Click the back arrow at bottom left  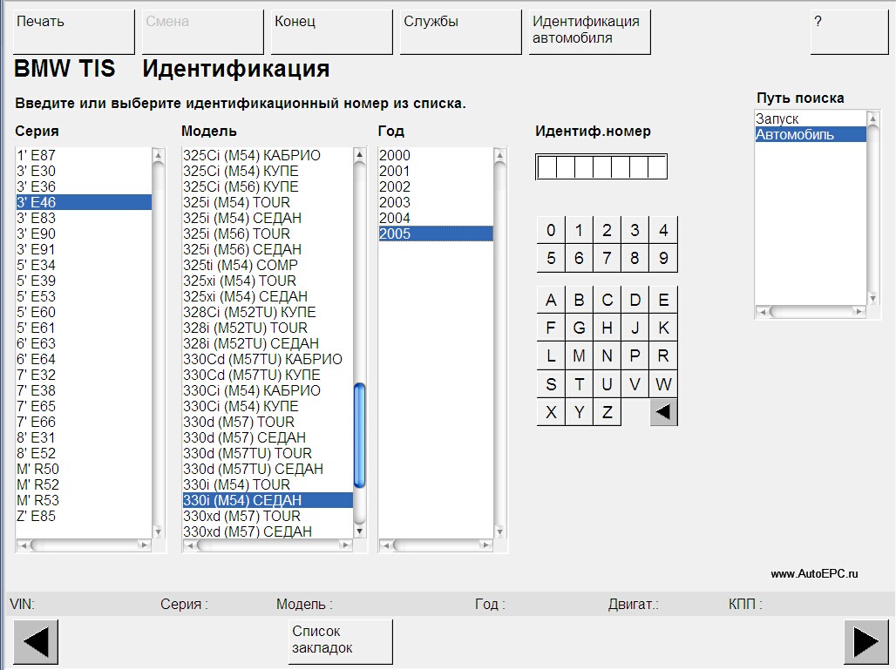point(36,642)
